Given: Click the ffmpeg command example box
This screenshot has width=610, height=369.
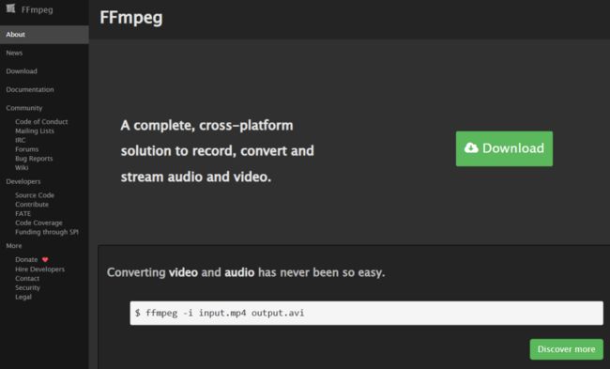Looking at the screenshot, I should pos(366,313).
